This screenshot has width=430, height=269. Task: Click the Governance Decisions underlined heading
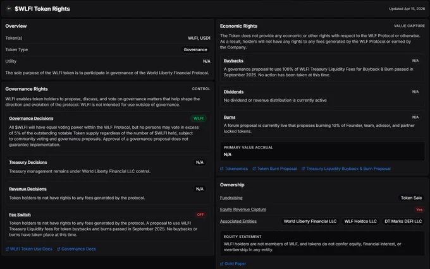31,118
